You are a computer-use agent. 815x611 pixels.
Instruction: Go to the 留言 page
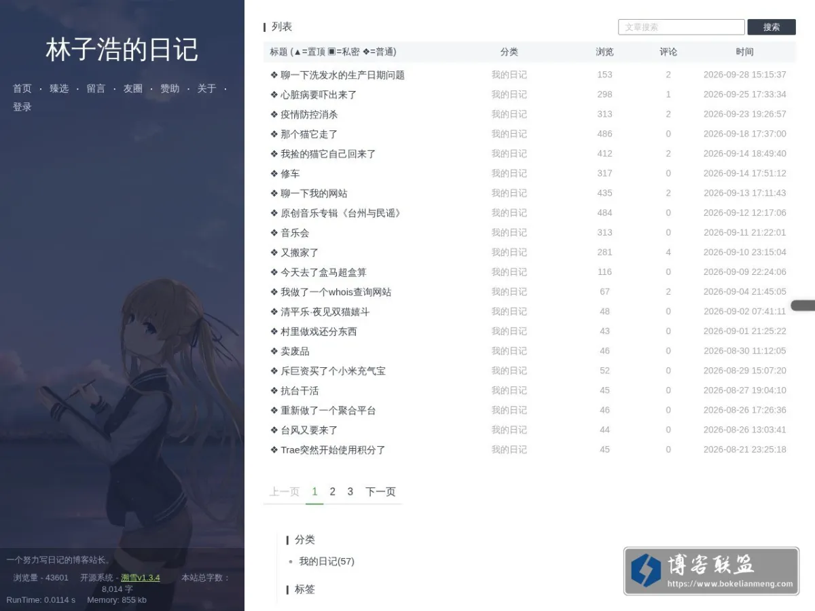[96, 88]
